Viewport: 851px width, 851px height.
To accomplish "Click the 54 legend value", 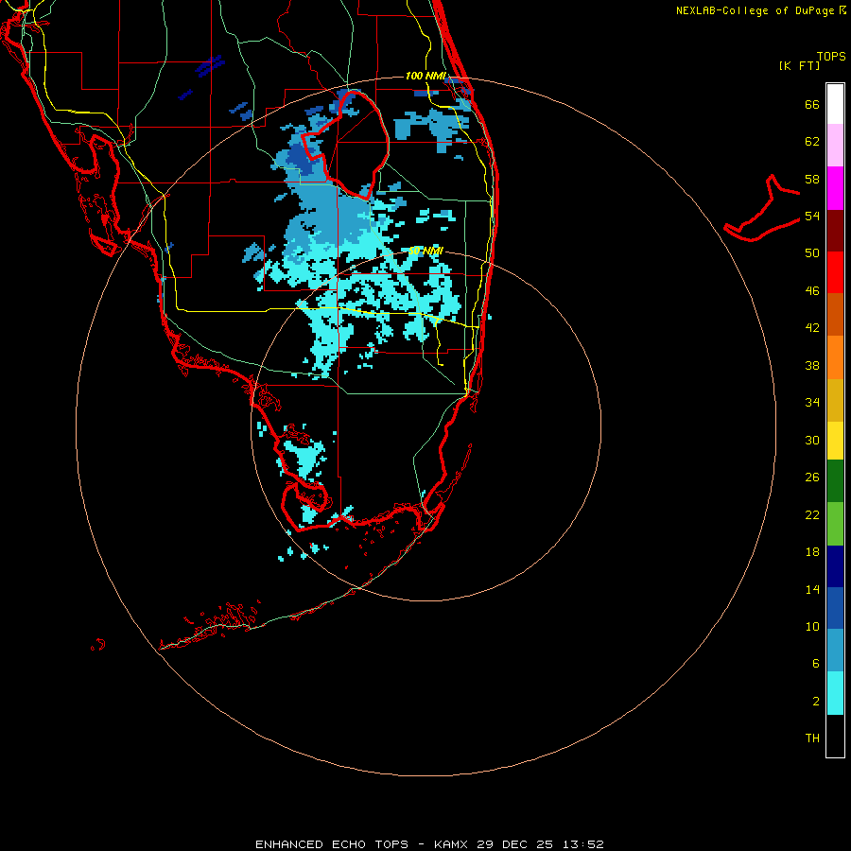I will coord(812,216).
